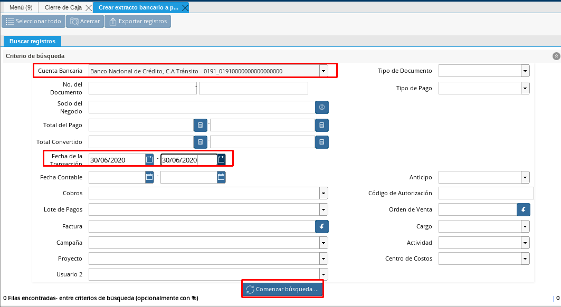Viewport: 561px width, 307px height.
Task: Focus the Socio del Negocio text field
Action: [202, 107]
